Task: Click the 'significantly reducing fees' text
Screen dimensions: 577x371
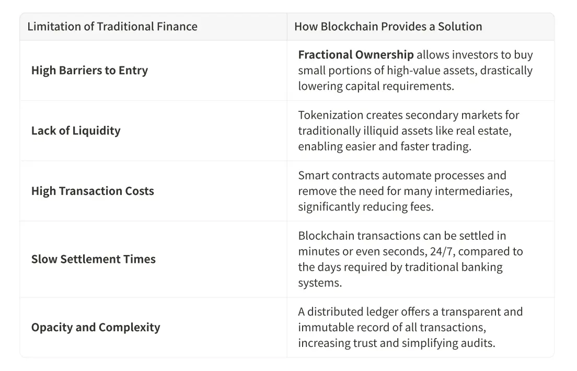Action: [365, 207]
